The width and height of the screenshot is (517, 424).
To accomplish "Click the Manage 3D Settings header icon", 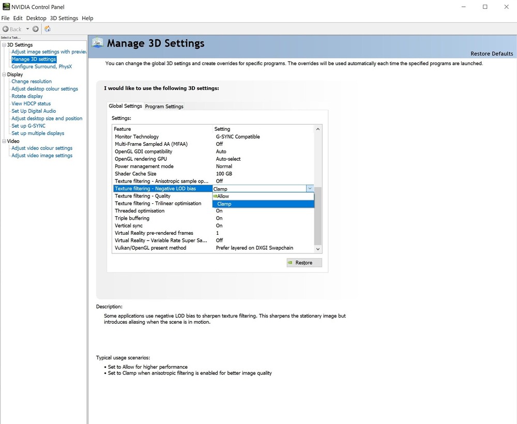I will (x=98, y=43).
